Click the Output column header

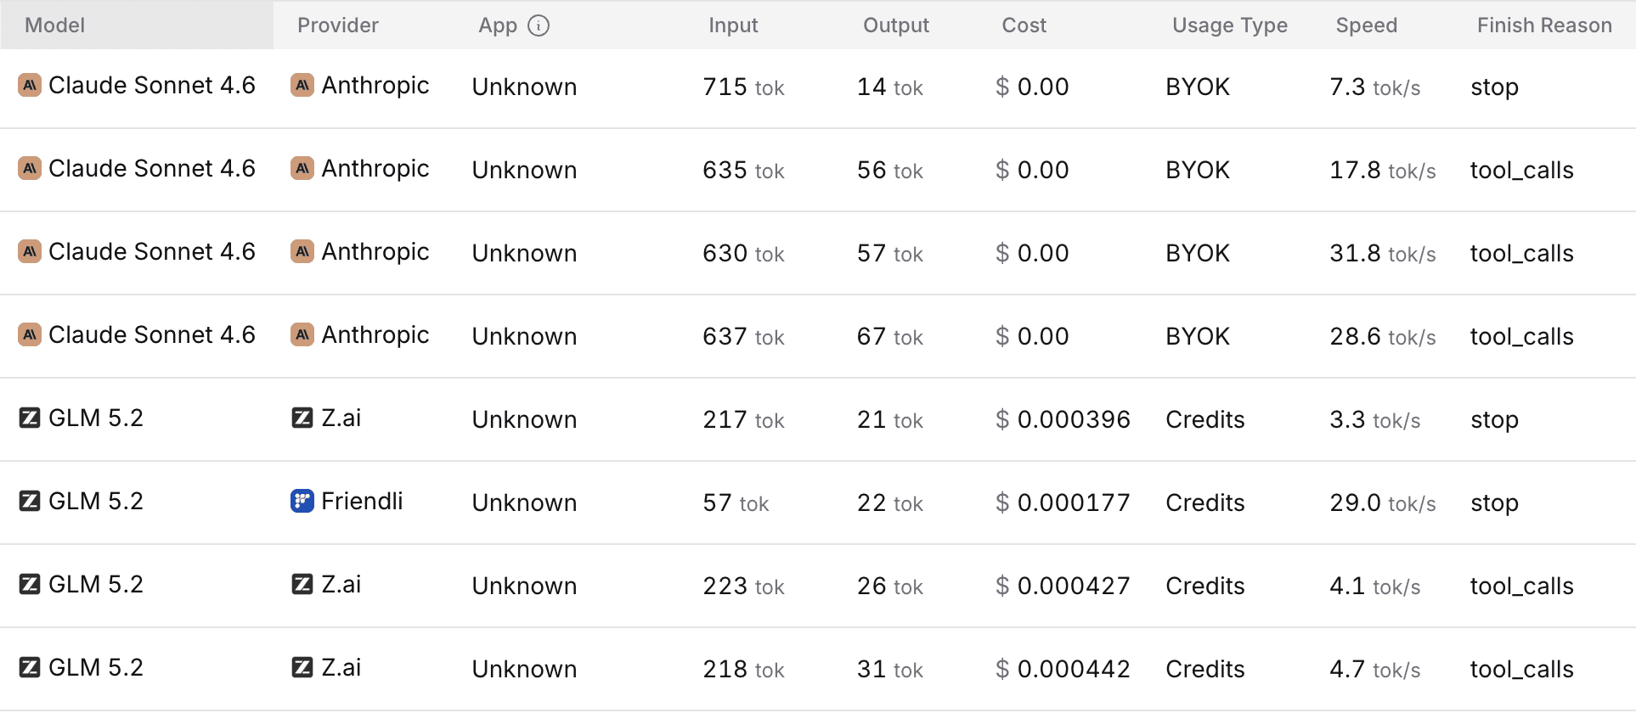pos(896,25)
